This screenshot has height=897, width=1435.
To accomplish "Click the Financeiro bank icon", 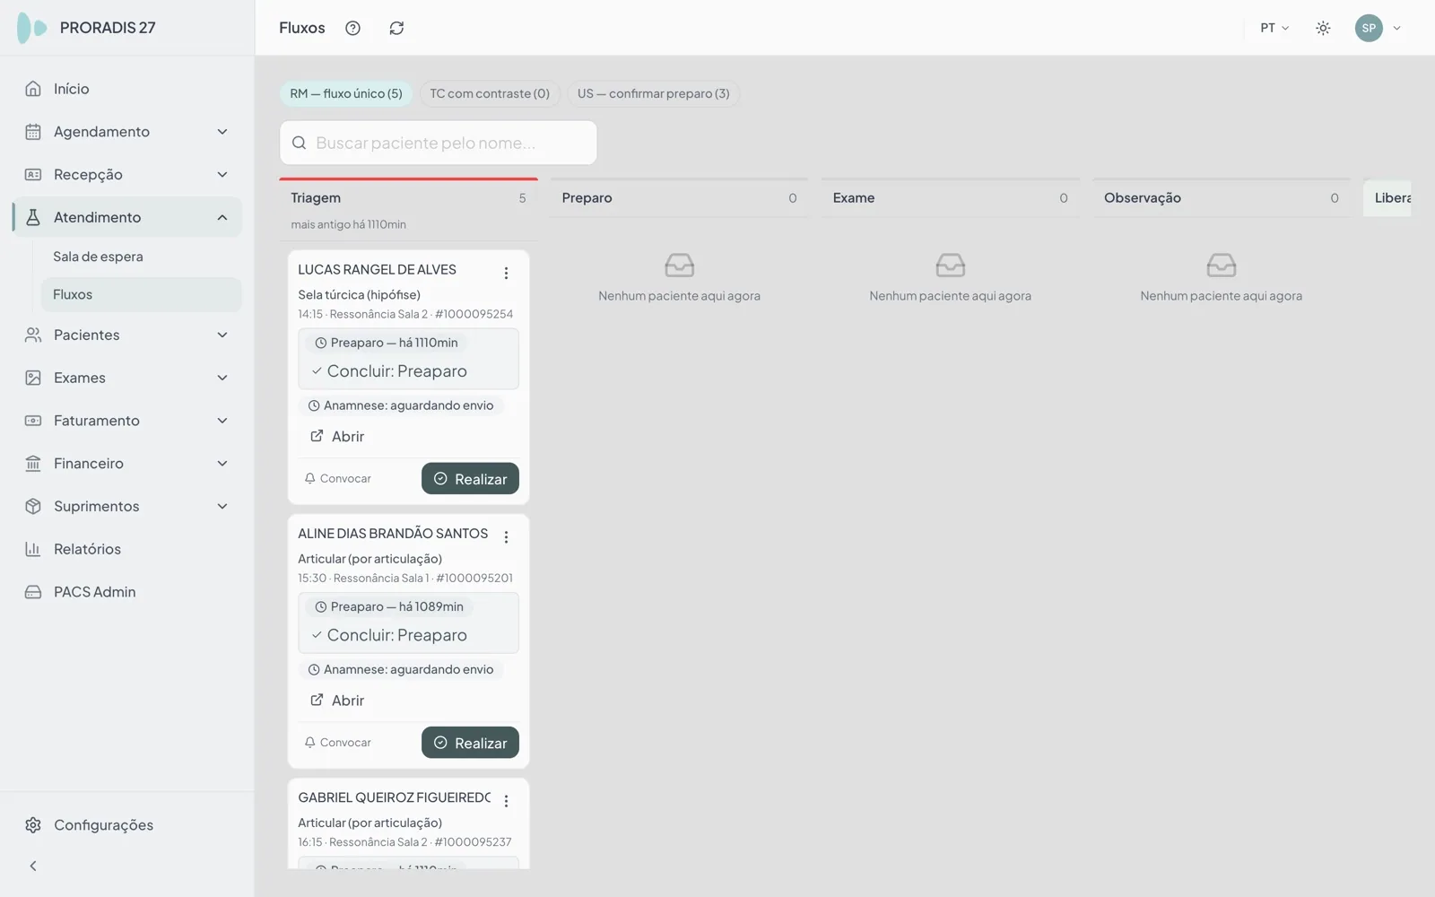I will pyautogui.click(x=33, y=464).
